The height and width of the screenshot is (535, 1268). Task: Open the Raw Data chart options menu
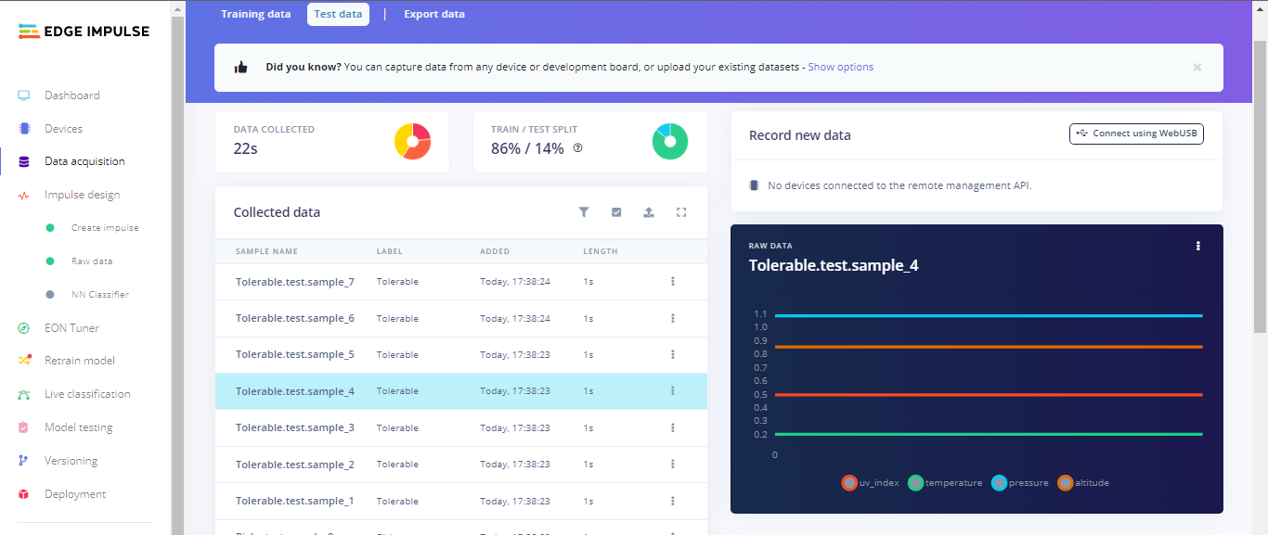click(x=1198, y=246)
